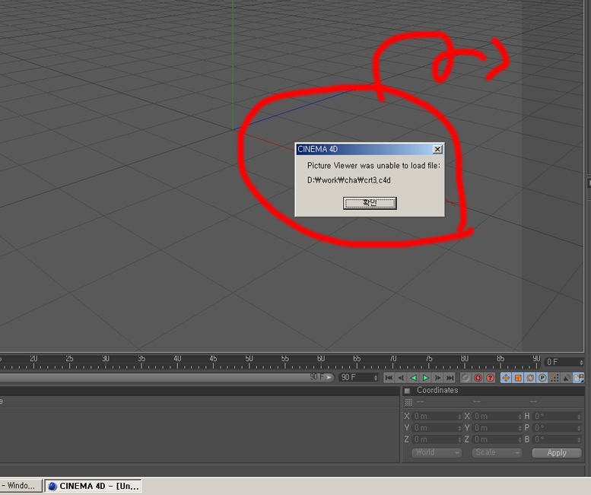Click the red question mark keyframe selection icon
The image size is (591, 495).
coord(490,377)
